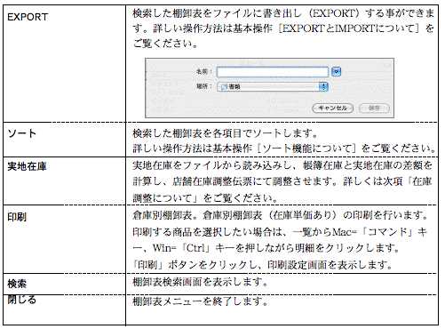Click the 棚卸表メニューを終了します description

[200, 301]
